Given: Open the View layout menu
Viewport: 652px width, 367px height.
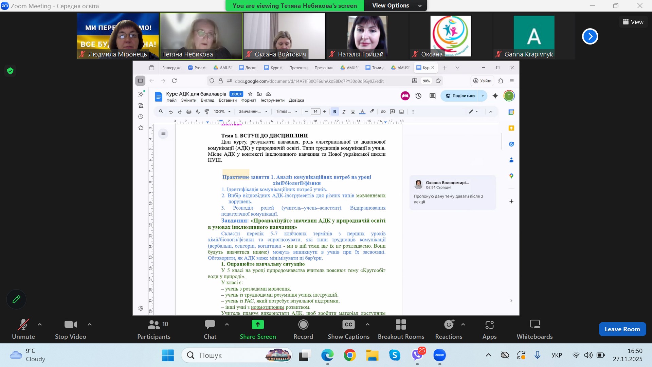Looking at the screenshot, I should click(633, 22).
